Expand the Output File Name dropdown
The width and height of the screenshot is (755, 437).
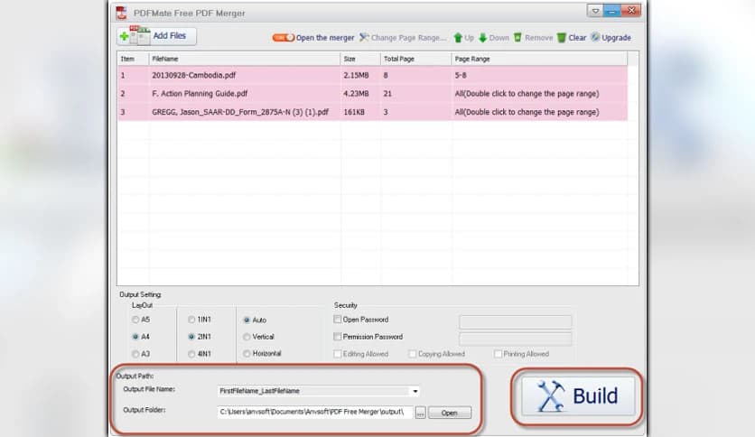[x=415, y=391]
